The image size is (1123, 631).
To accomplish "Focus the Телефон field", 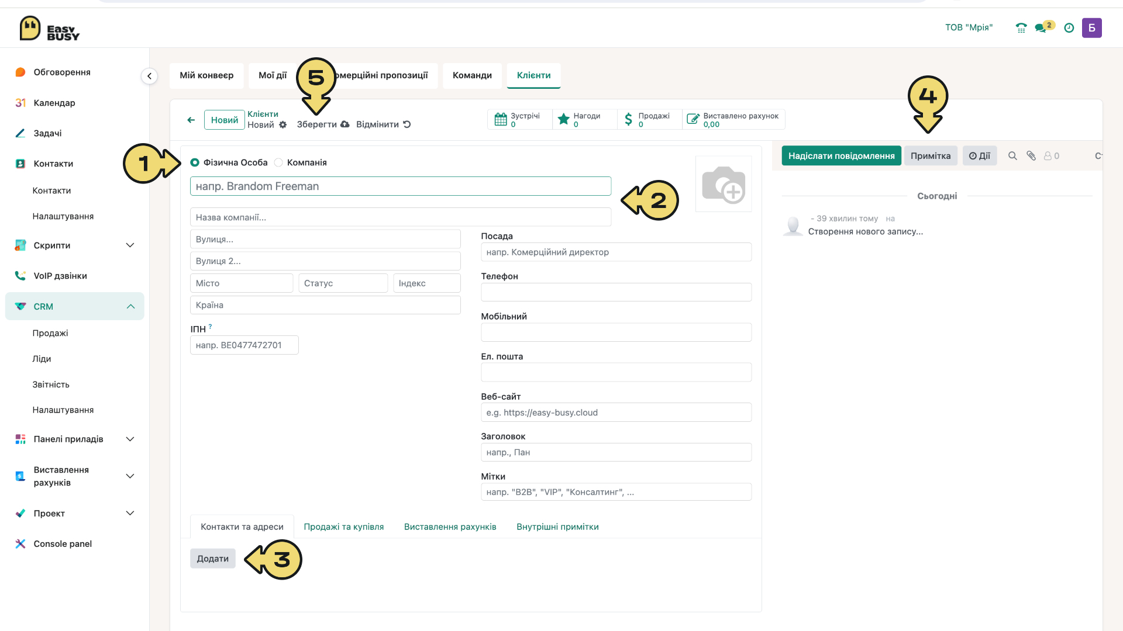I will (616, 292).
